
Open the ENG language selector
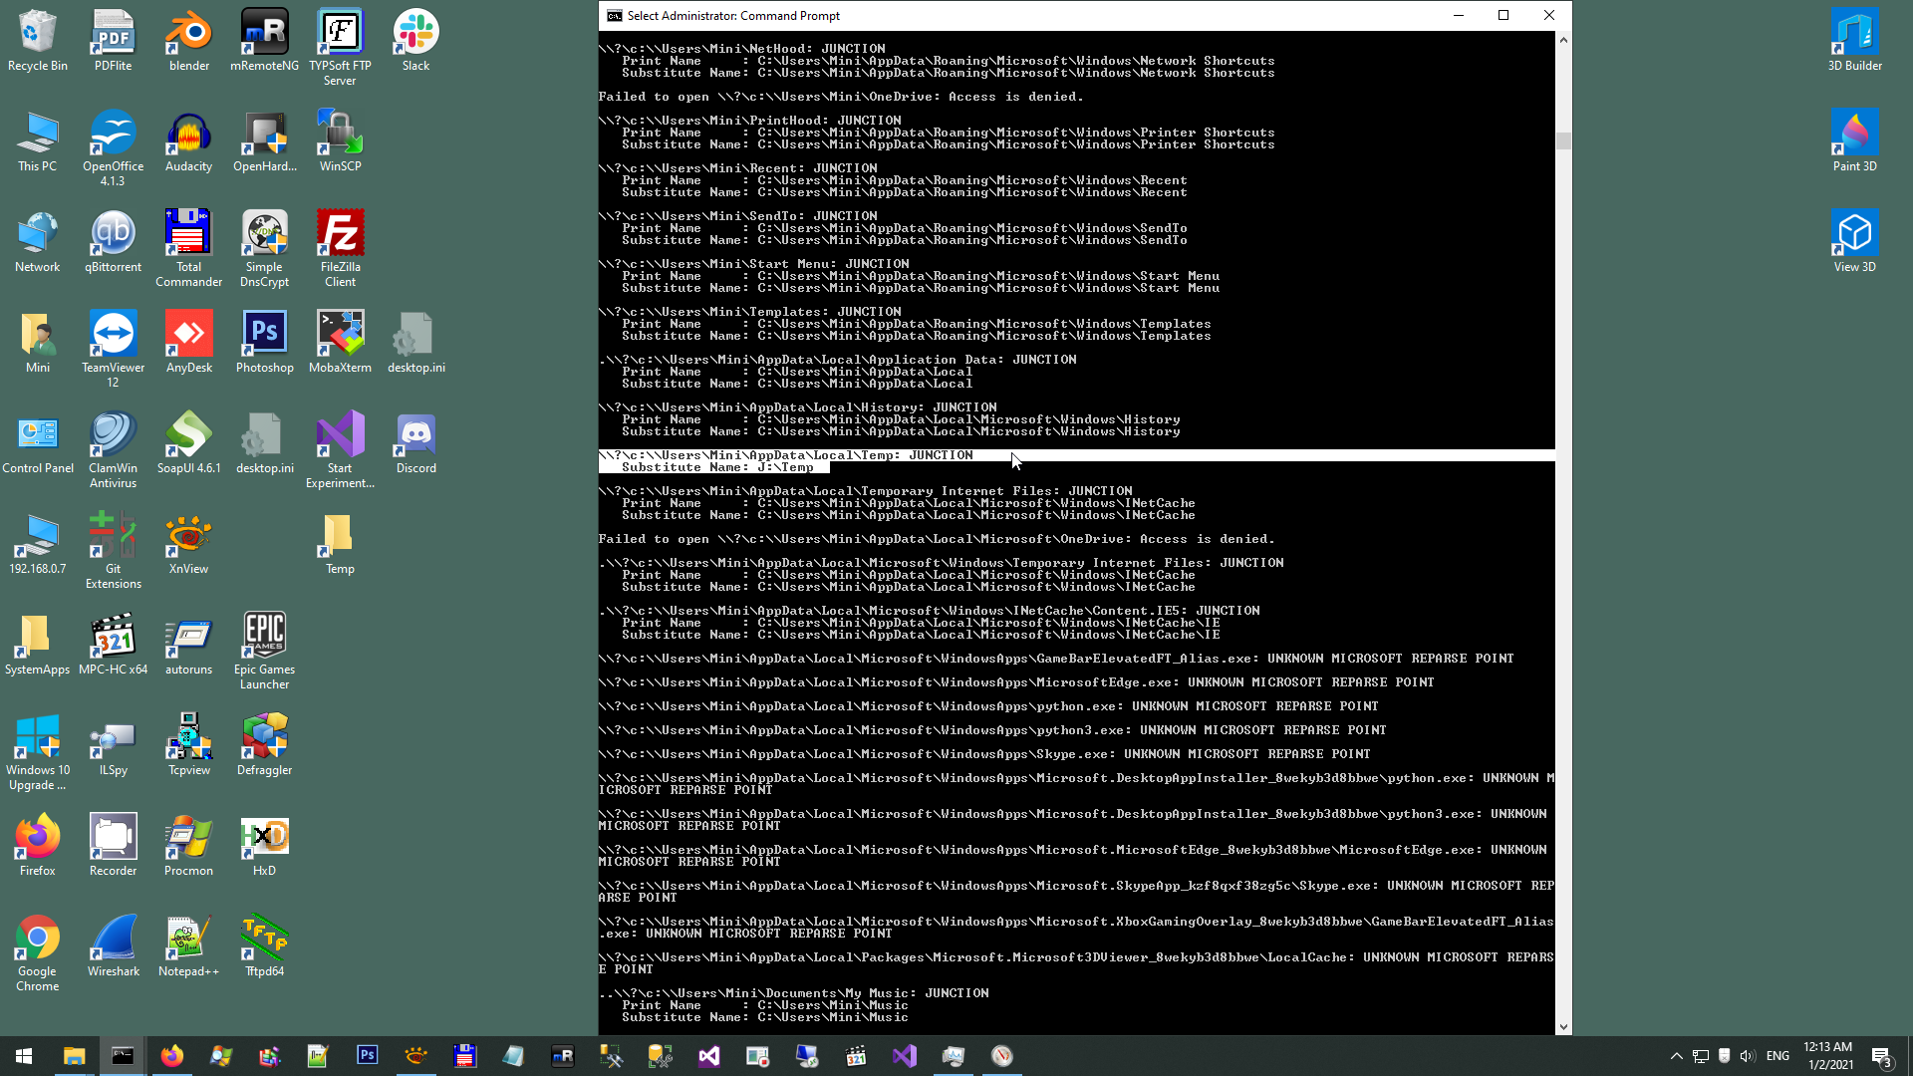[1777, 1056]
